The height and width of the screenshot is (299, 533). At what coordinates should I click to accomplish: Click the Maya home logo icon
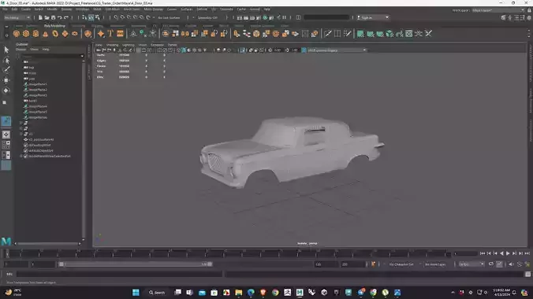coord(6,242)
